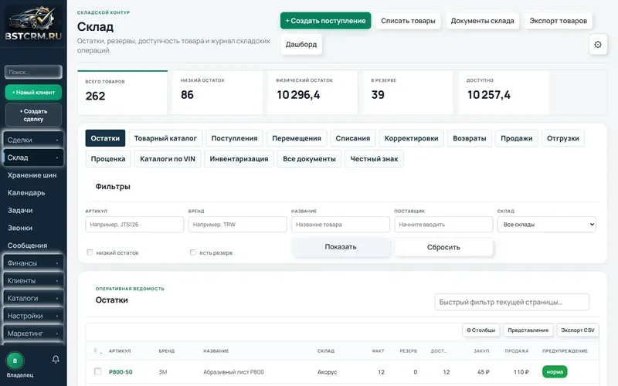618x386 pixels.
Task: Open the settings gear icon
Action: [597, 45]
